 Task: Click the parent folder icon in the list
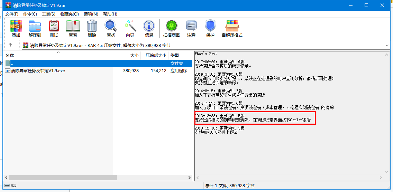tap(8, 63)
